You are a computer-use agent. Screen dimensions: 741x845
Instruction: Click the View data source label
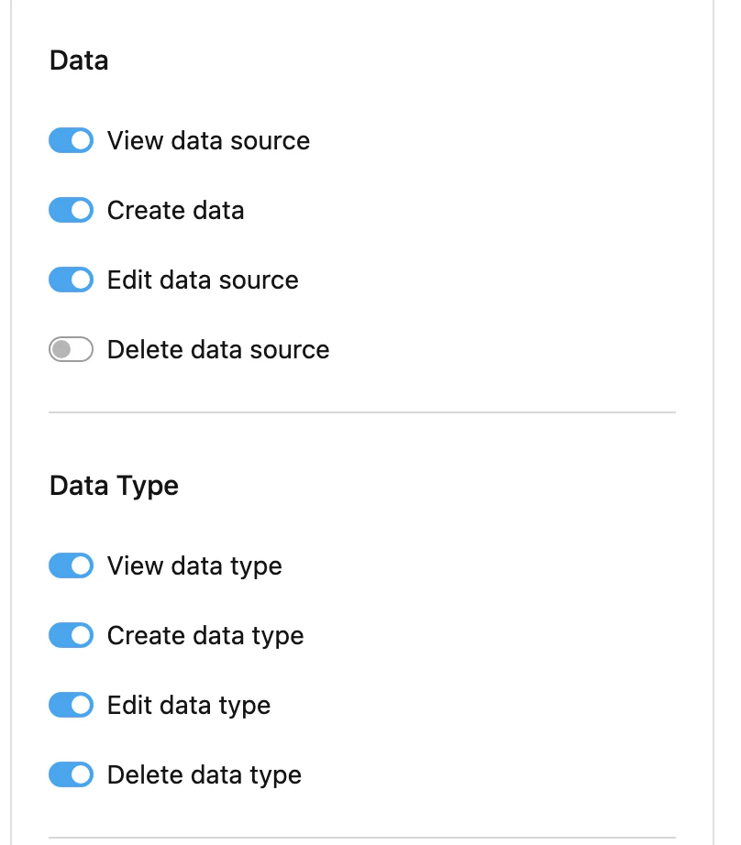[x=208, y=140]
